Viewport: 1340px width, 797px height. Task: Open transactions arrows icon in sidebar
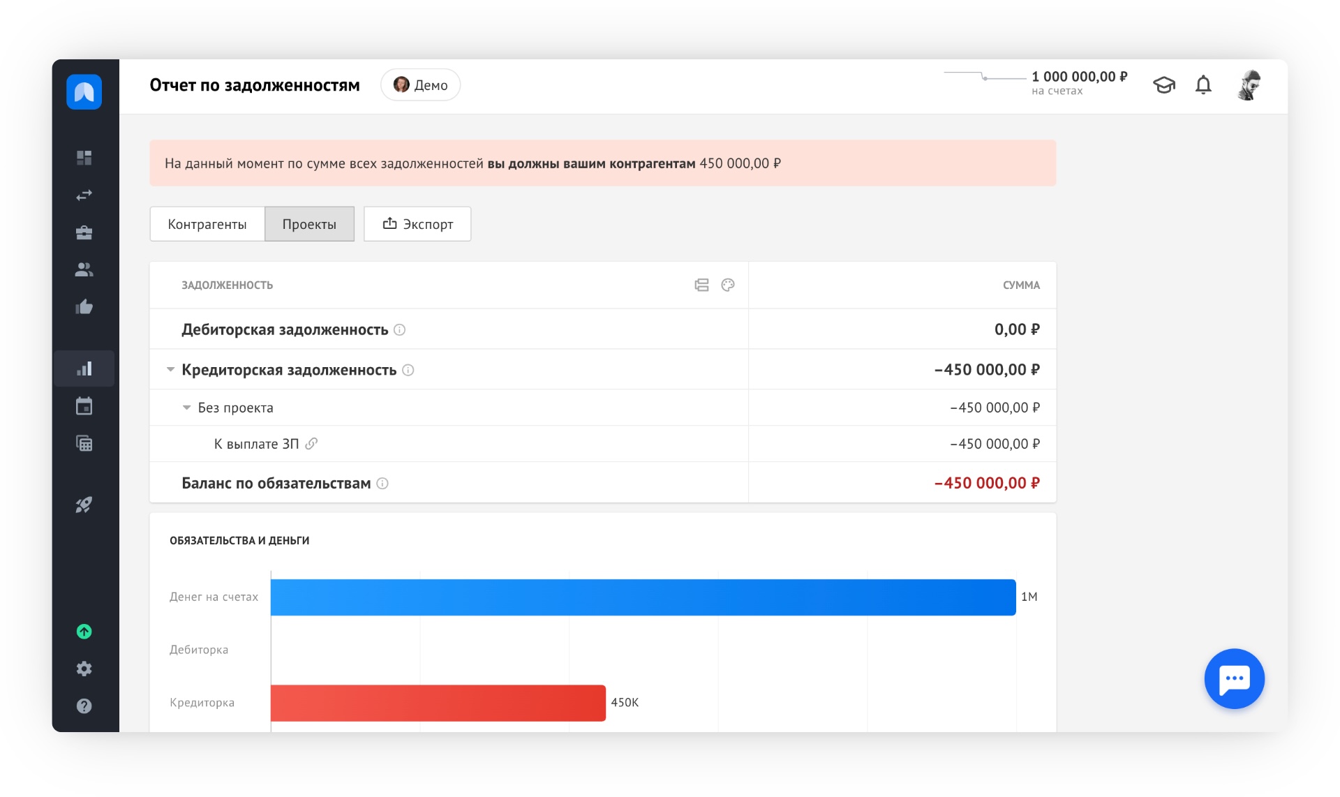[84, 195]
